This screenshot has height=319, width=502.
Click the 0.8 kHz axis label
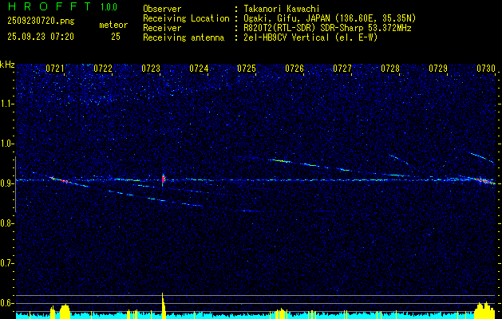pos(7,223)
